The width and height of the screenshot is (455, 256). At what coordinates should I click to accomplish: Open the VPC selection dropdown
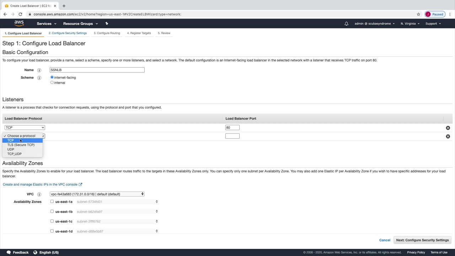click(x=97, y=194)
